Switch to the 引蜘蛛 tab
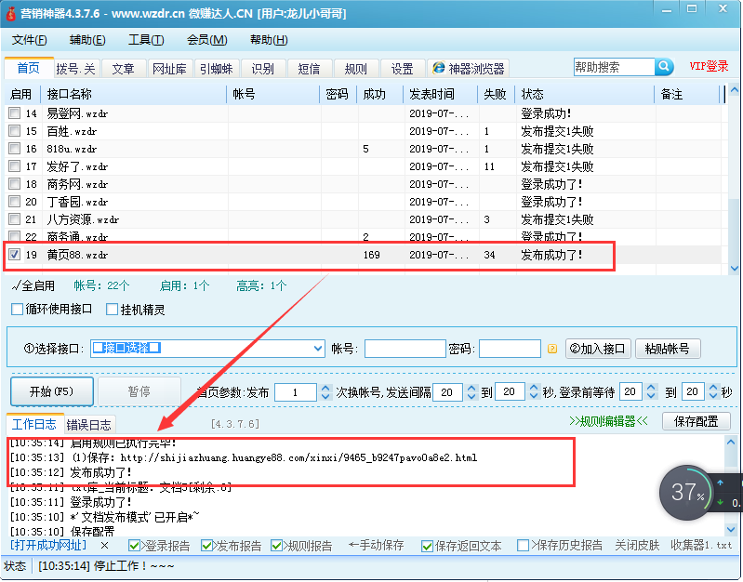 pos(216,69)
